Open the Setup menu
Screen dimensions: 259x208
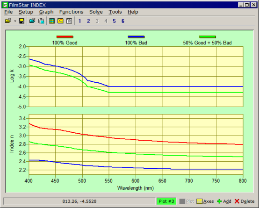pos(26,12)
